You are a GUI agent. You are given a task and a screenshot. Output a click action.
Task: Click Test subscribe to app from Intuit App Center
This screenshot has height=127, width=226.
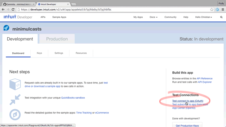[190, 106]
